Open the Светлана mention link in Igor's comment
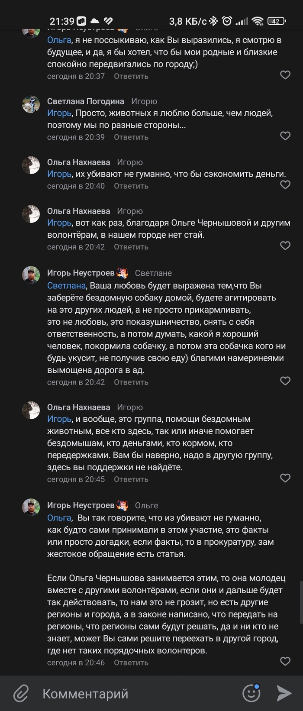Image resolution: width=303 pixels, height=711 pixels. point(66,286)
